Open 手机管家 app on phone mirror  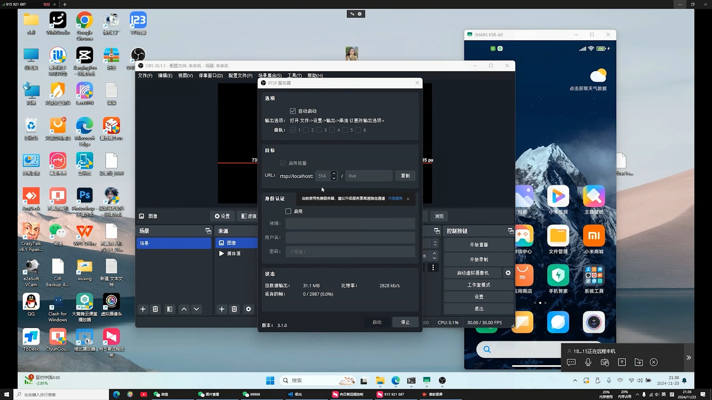tap(558, 279)
